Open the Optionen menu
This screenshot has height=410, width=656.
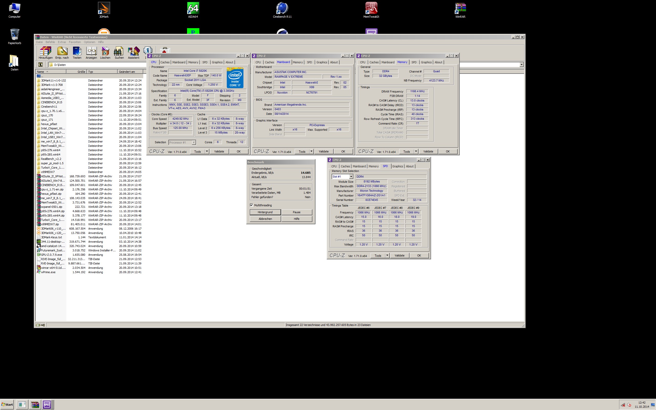tap(89, 42)
